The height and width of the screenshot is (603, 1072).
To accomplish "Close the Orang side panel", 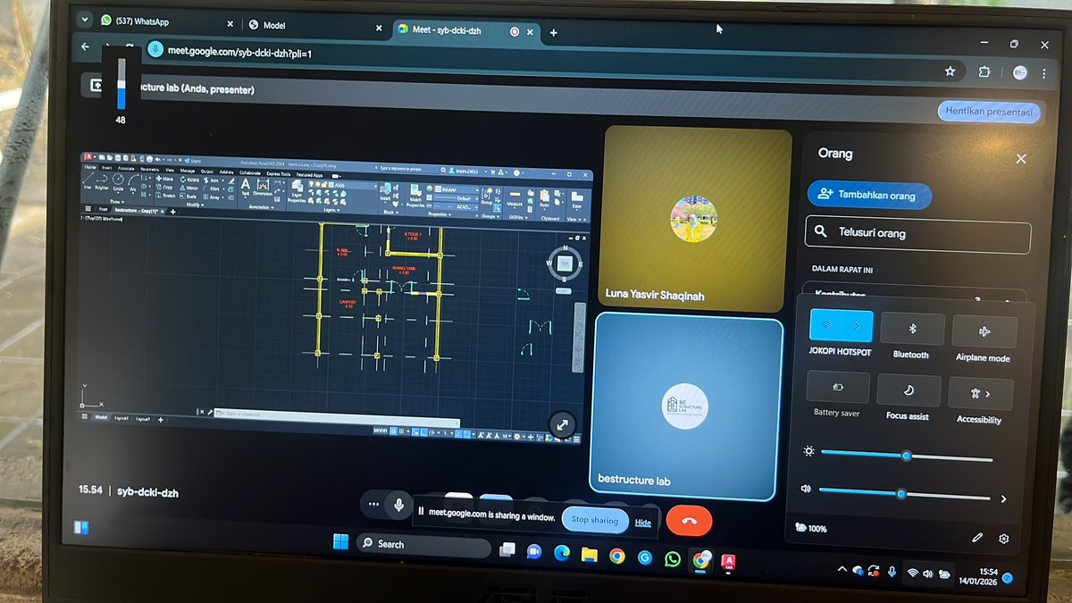I will (x=1021, y=158).
